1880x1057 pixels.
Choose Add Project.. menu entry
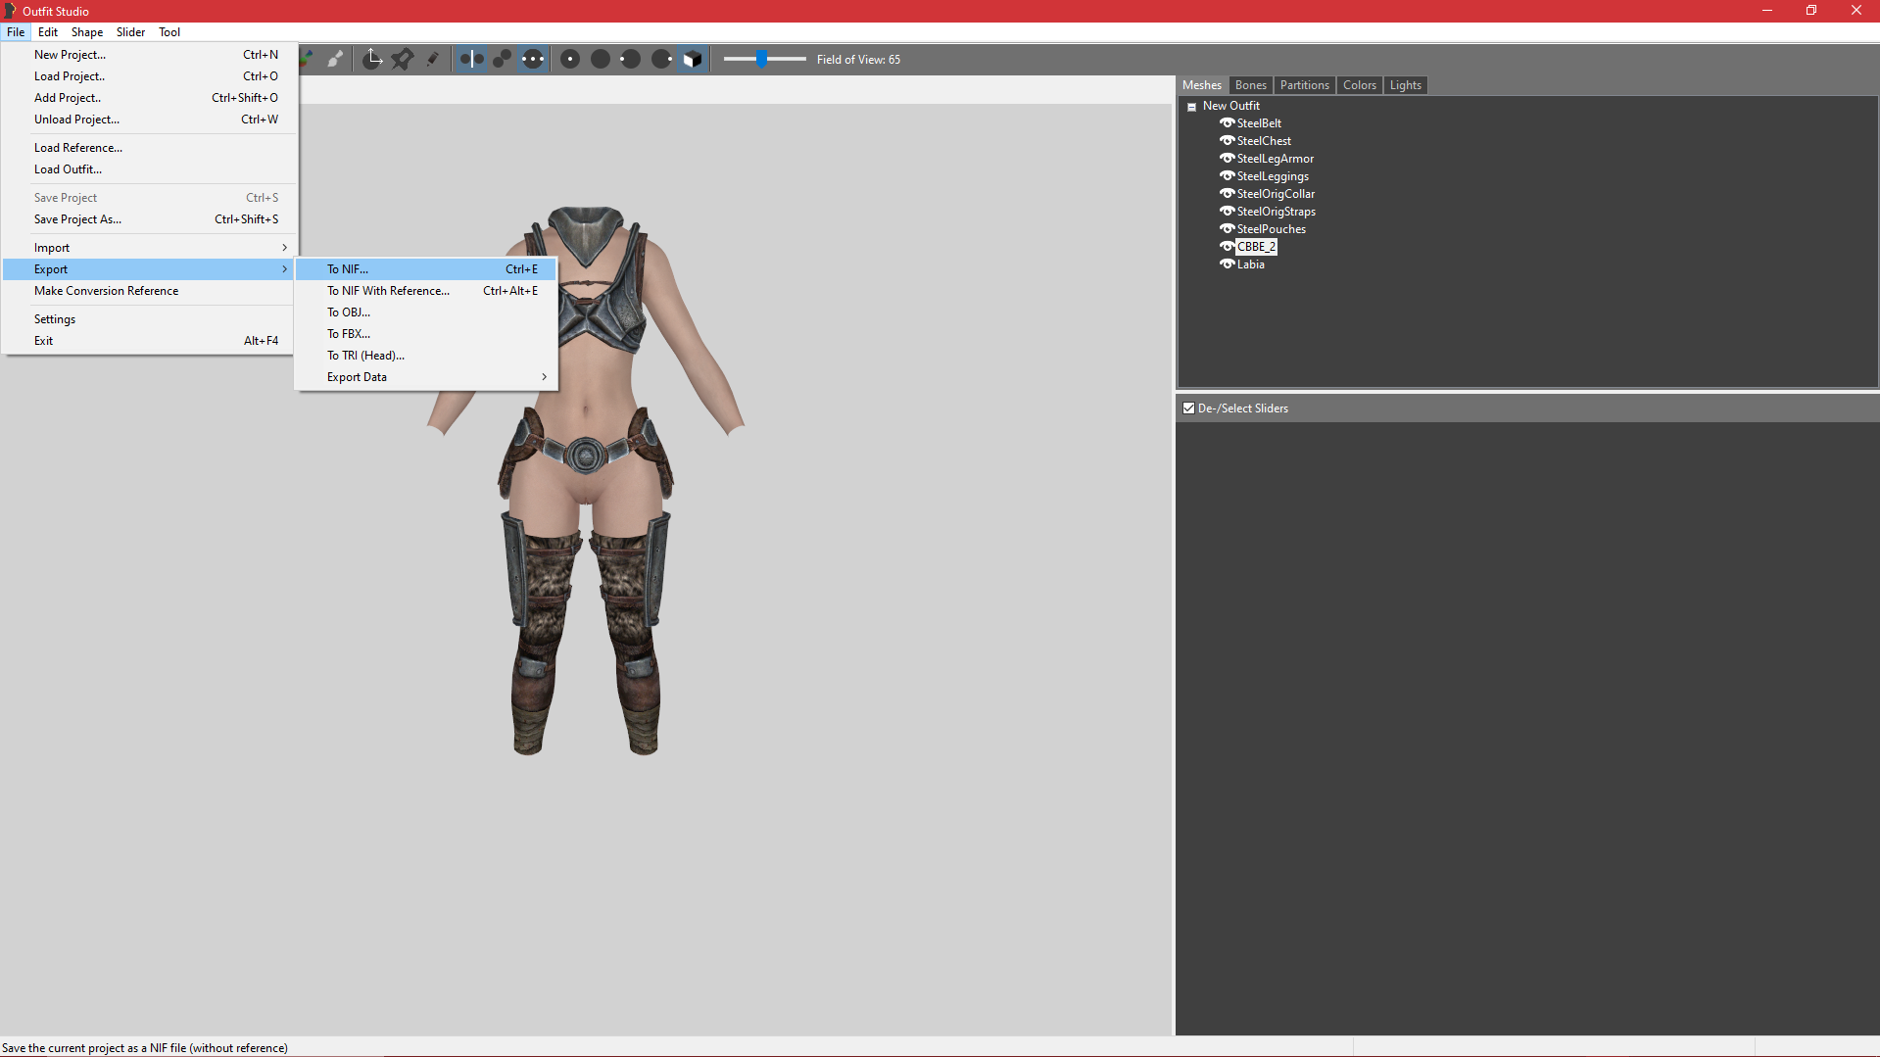149,98
